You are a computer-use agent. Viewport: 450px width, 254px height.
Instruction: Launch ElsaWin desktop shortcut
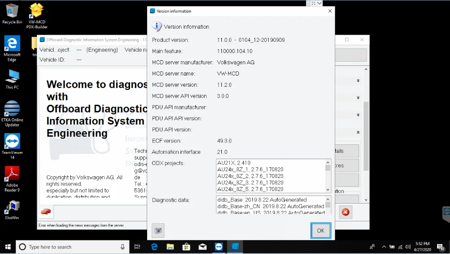click(x=12, y=210)
